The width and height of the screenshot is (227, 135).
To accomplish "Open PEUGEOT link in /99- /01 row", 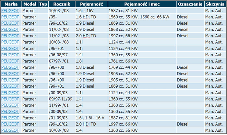I will pos(10,86).
